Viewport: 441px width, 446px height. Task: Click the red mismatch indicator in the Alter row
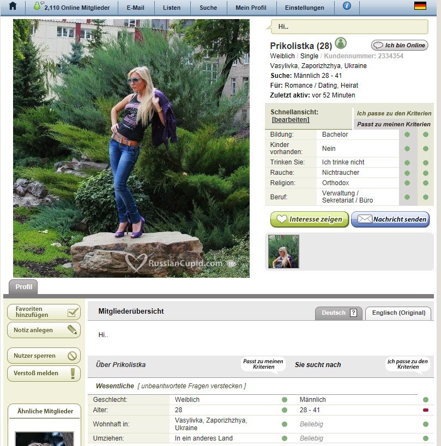[x=426, y=410]
